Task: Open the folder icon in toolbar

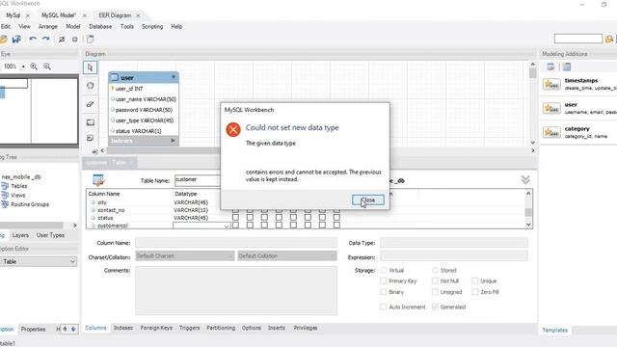Action: pos(4,39)
